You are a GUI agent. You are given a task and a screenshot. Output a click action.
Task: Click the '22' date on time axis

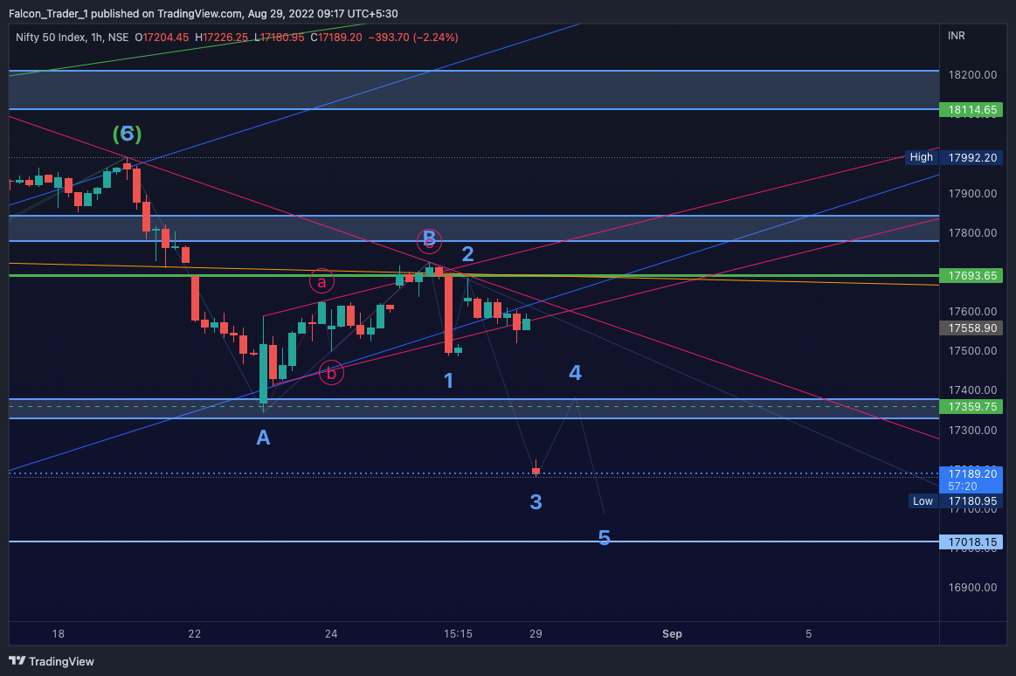pyautogui.click(x=195, y=634)
